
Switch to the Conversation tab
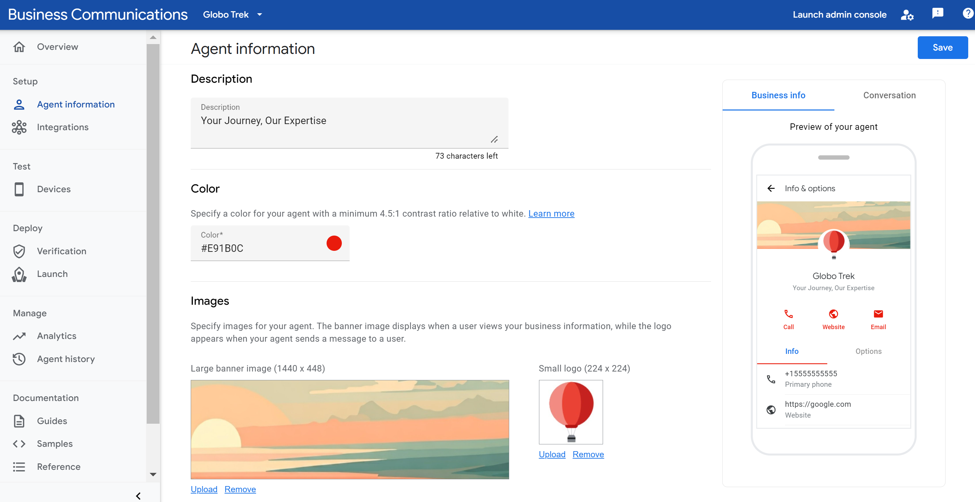[889, 95]
